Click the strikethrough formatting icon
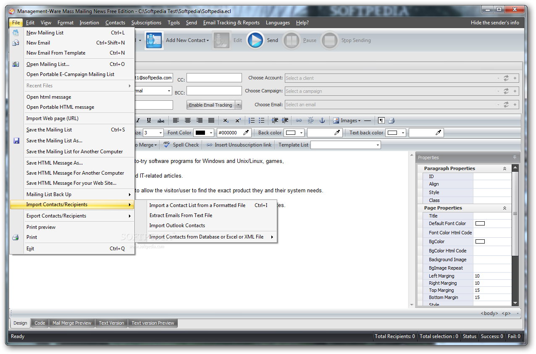 (161, 121)
